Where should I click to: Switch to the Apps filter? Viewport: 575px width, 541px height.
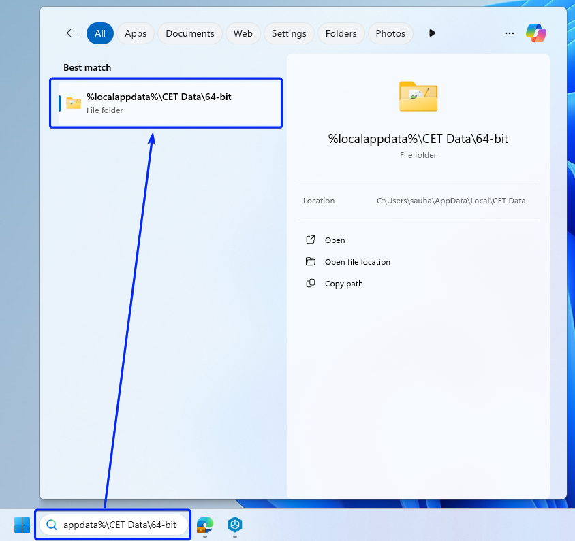click(136, 33)
